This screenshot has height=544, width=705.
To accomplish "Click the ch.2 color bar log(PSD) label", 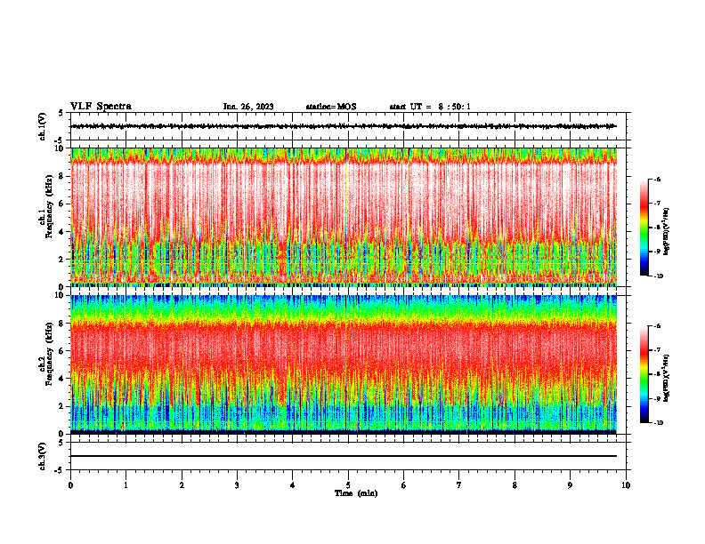I will 667,378.
